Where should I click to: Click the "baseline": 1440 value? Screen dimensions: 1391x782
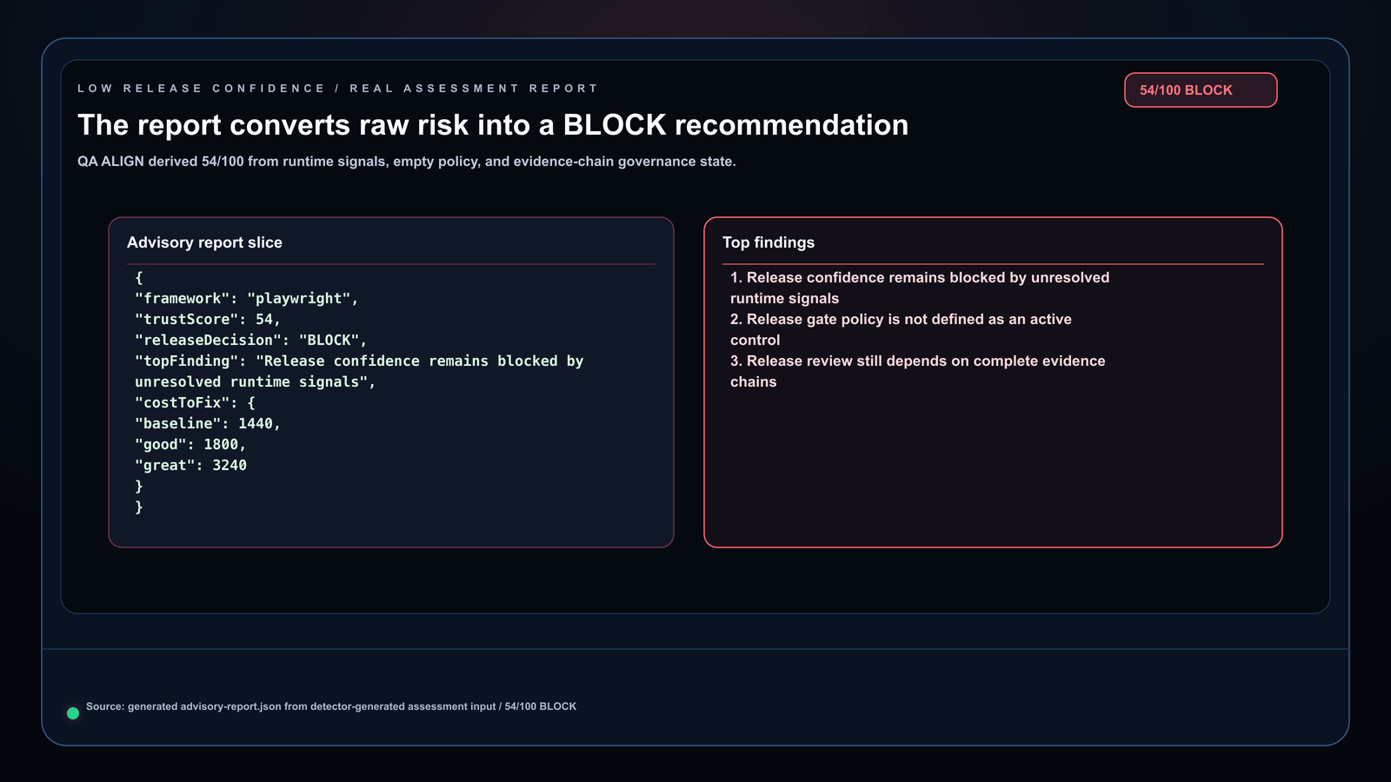(208, 423)
